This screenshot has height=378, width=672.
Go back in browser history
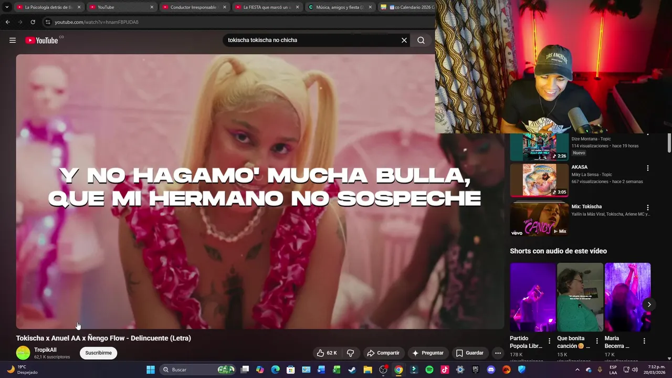pyautogui.click(x=7, y=22)
